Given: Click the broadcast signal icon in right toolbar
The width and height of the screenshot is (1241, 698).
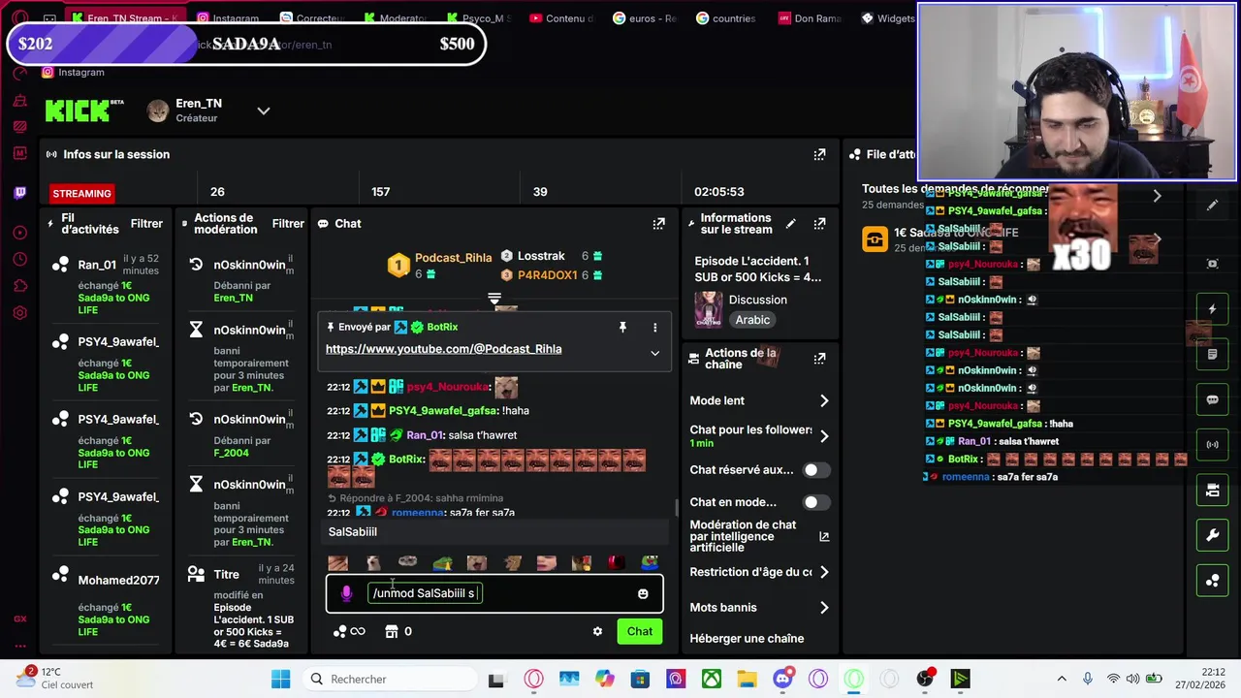Looking at the screenshot, I should pos(1212,445).
